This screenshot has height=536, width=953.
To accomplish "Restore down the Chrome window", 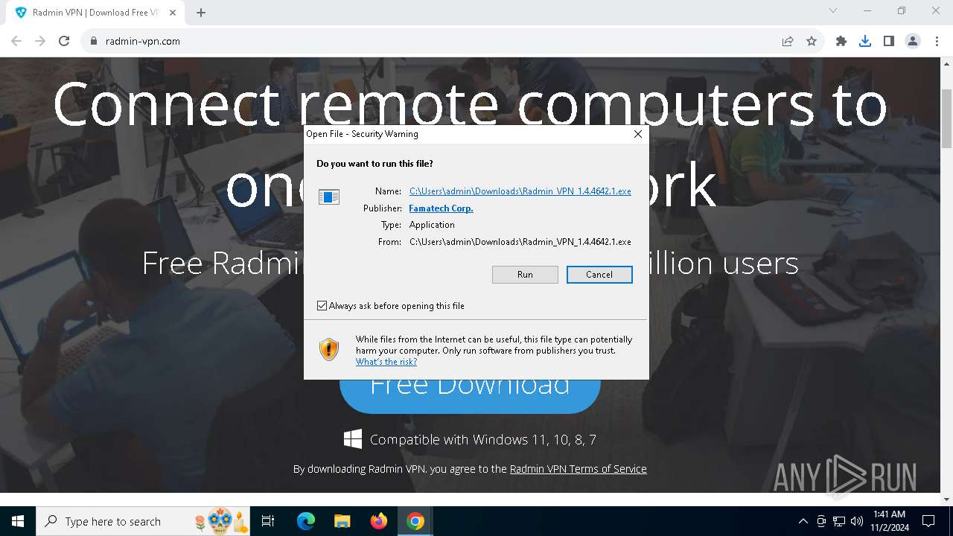I will coord(902,10).
